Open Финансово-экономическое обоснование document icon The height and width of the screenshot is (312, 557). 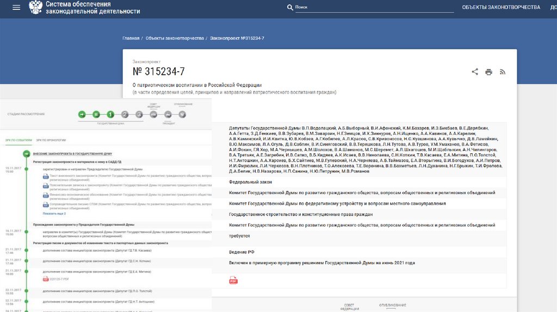point(46,195)
